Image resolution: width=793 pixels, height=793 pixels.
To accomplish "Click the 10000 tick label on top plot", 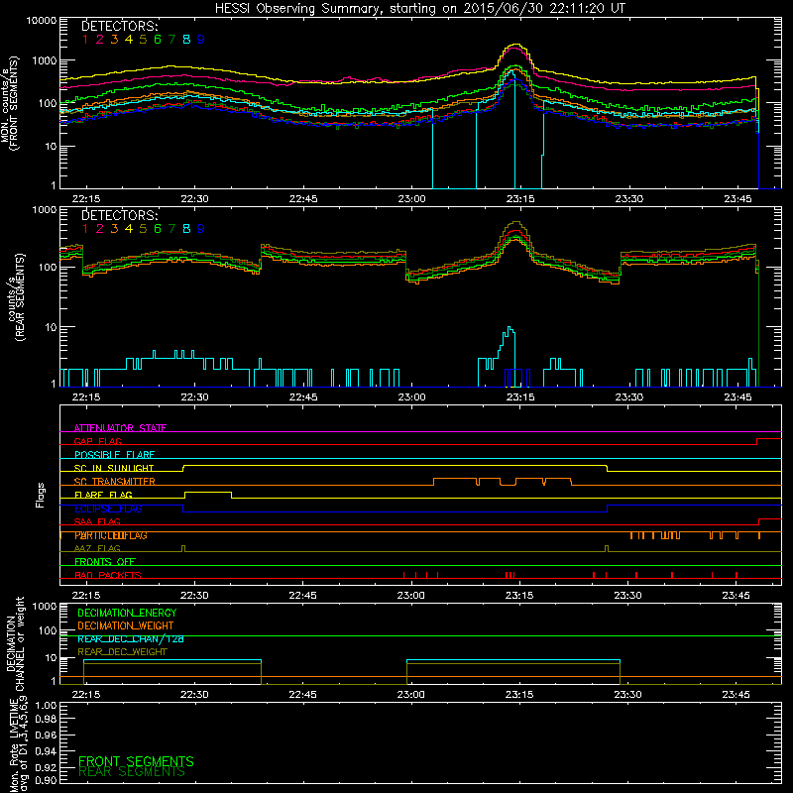I will tap(42, 21).
